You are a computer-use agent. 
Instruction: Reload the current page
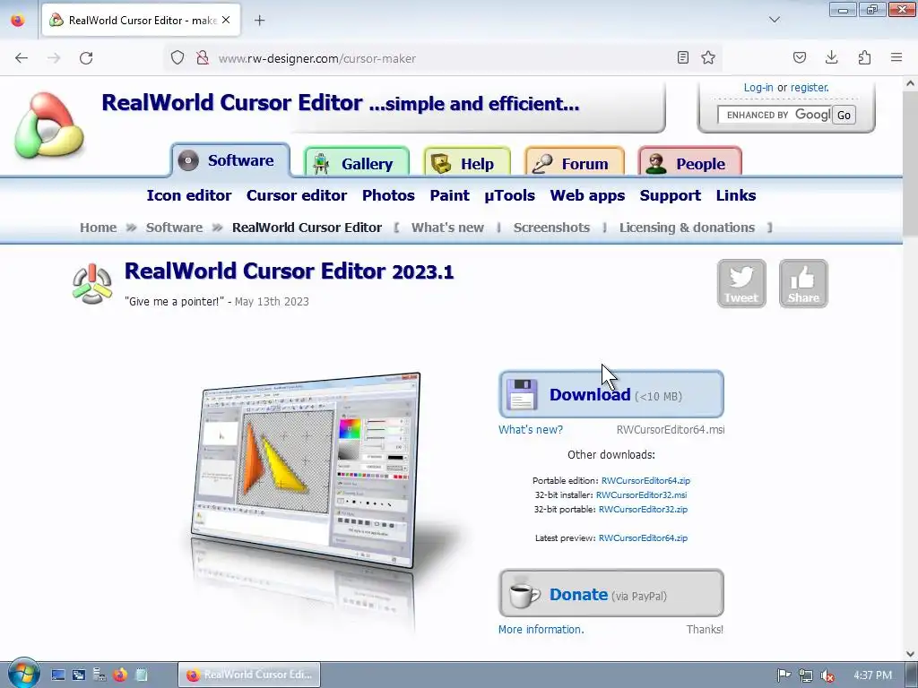[86, 58]
